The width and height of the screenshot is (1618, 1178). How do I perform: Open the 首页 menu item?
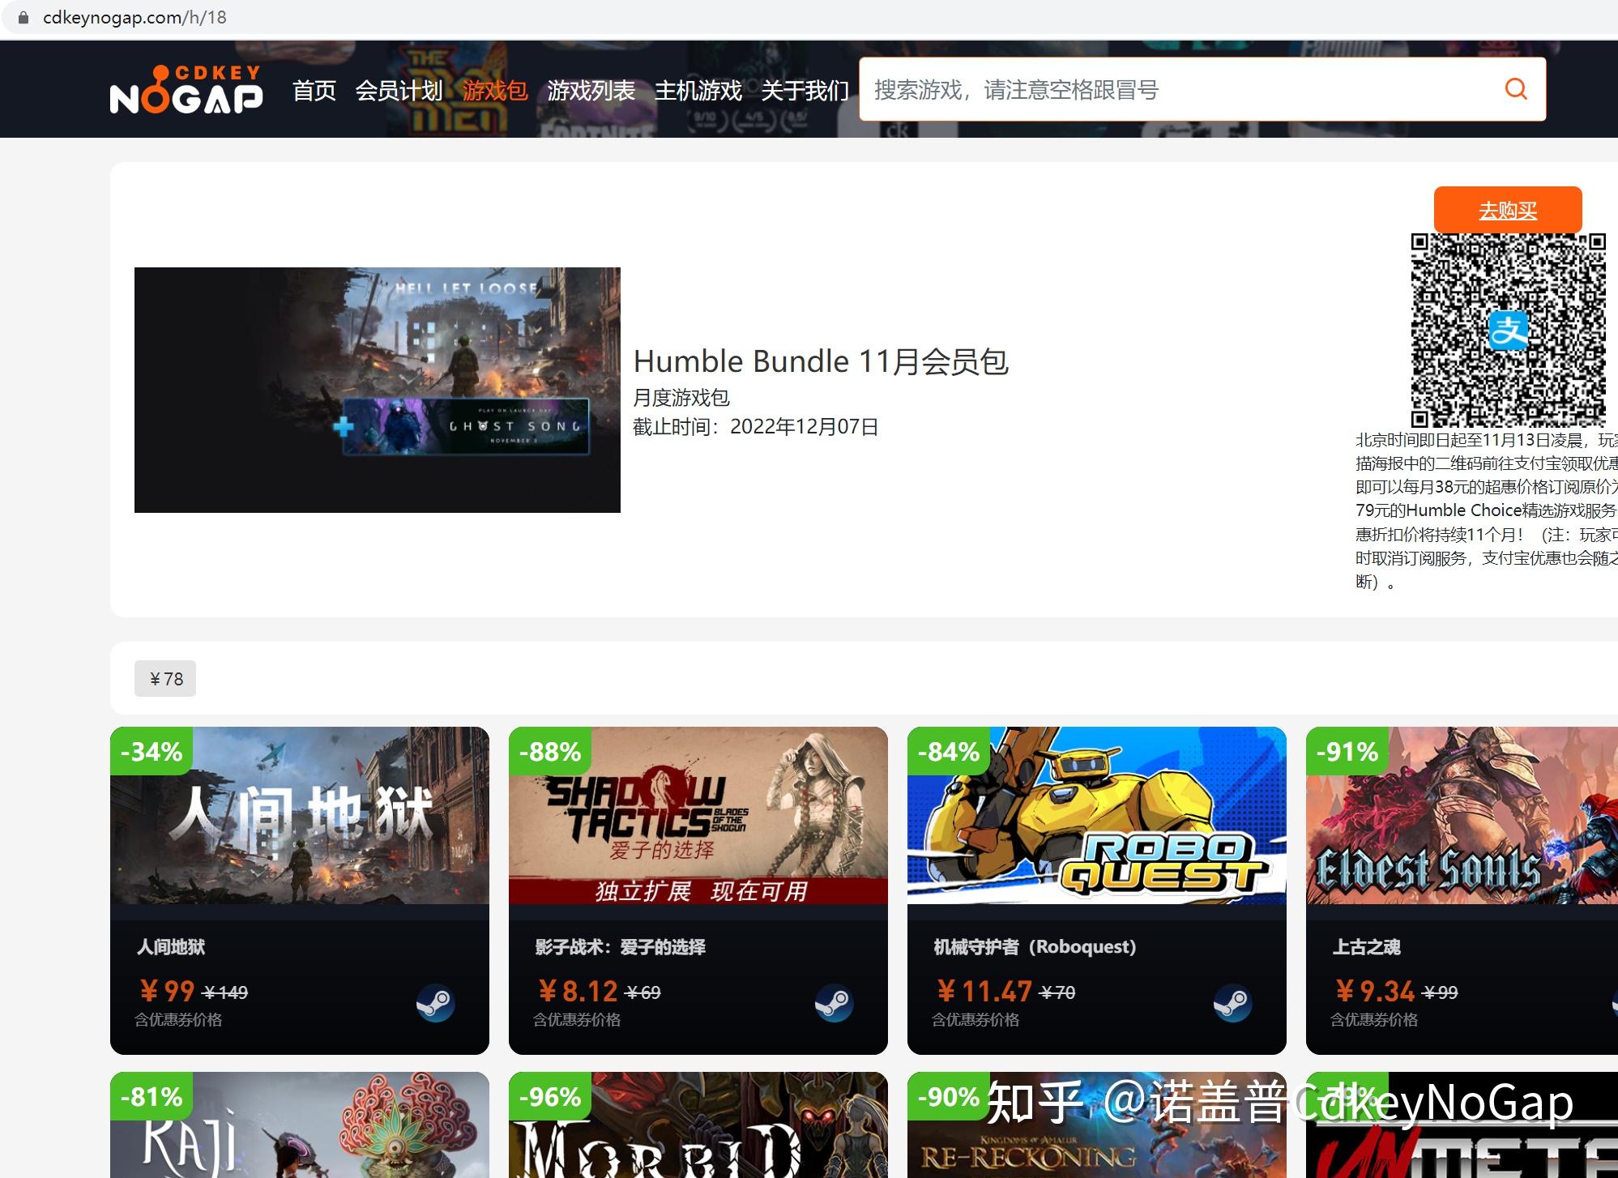(314, 90)
